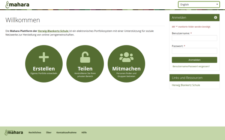
Task: Open the Hilfe footer link
Action: [84, 133]
